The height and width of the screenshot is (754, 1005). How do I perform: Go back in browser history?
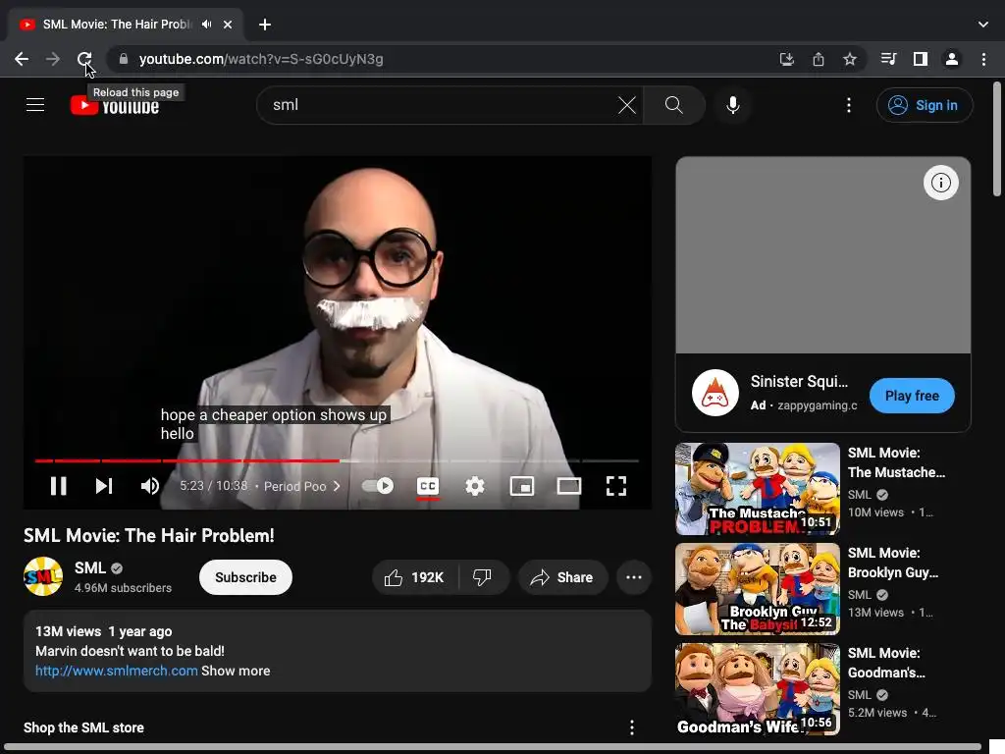(x=22, y=59)
